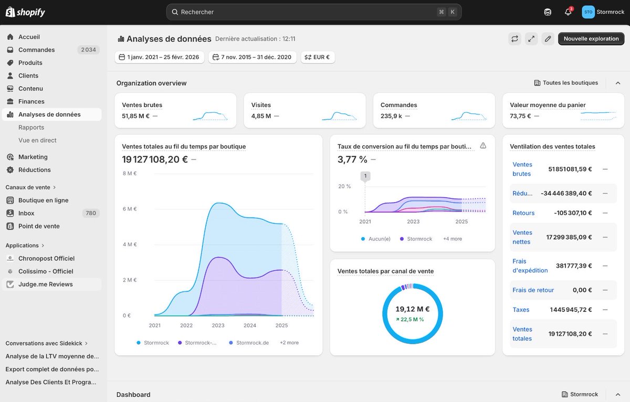The height and width of the screenshot is (402, 630).
Task: Click the fullscreen expand icon
Action: click(x=531, y=38)
